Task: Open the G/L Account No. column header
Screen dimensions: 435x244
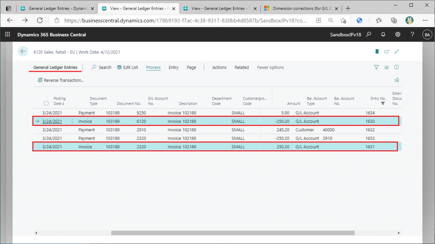Action: [x=158, y=101]
